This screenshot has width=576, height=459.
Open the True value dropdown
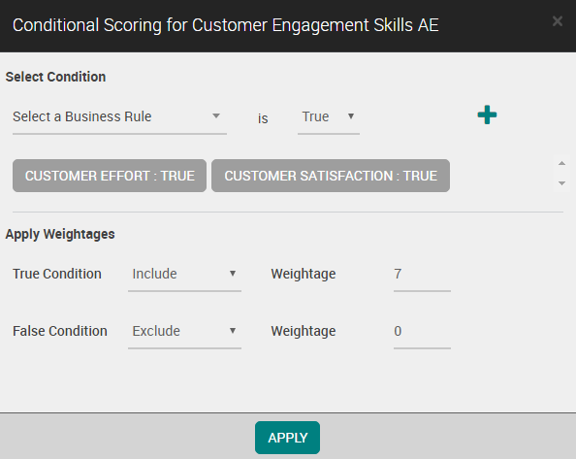(x=329, y=116)
